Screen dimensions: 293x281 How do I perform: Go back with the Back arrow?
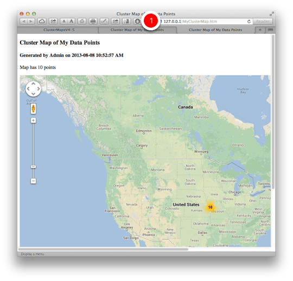(23, 22)
